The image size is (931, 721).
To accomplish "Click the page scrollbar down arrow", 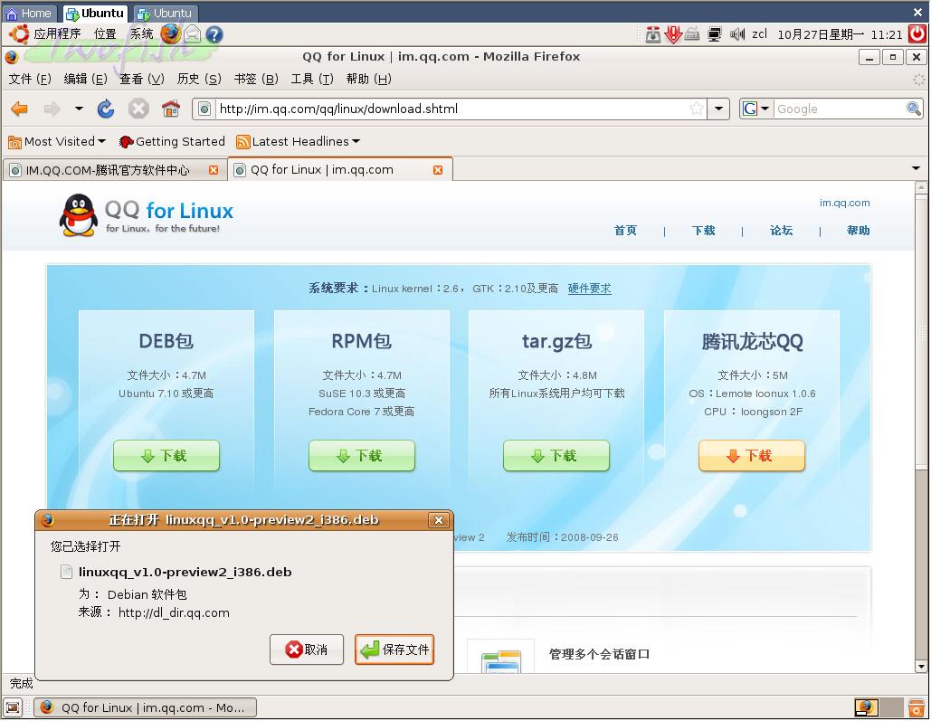I will click(921, 667).
